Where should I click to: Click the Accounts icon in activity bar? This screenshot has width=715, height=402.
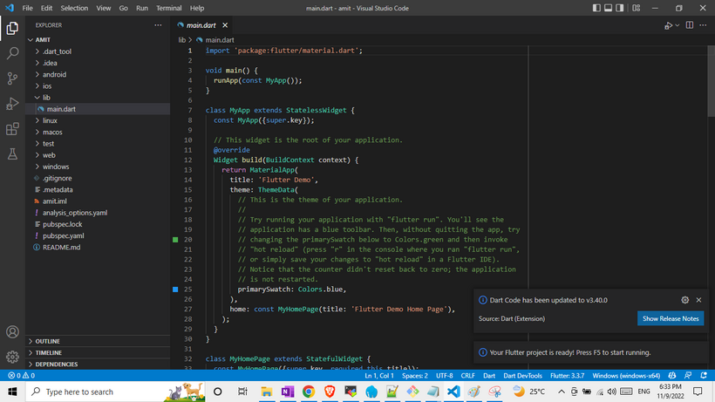(12, 332)
